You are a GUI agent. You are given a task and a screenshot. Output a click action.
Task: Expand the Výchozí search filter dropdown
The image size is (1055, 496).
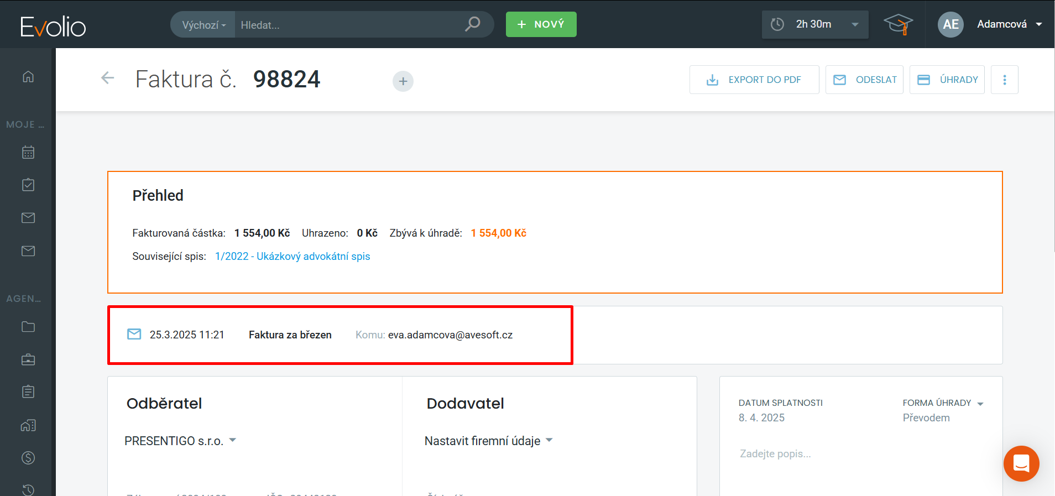pyautogui.click(x=203, y=25)
